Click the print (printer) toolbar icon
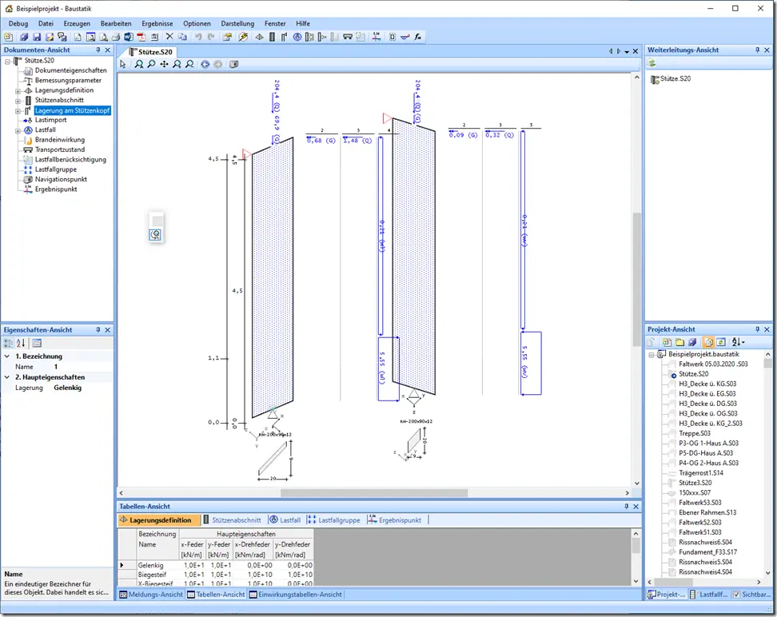This screenshot has width=777, height=617. (x=115, y=37)
